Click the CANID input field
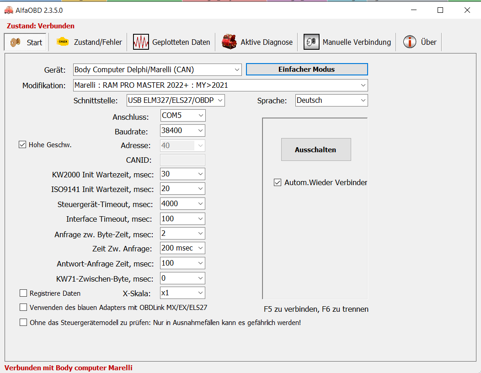The image size is (481, 373). [x=183, y=160]
